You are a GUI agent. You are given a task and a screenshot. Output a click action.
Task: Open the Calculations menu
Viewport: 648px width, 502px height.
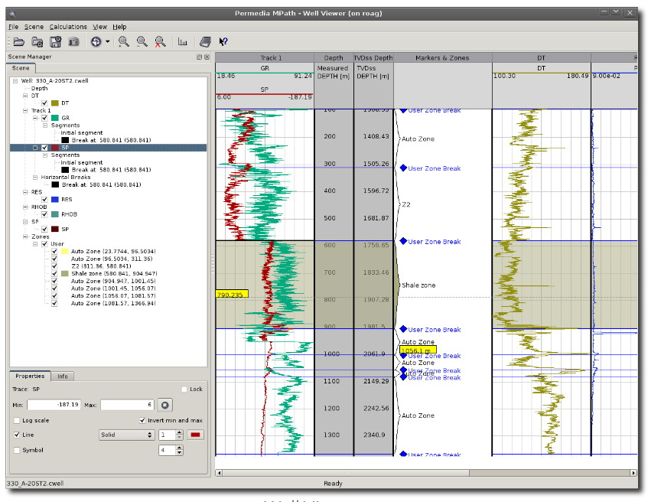(68, 27)
